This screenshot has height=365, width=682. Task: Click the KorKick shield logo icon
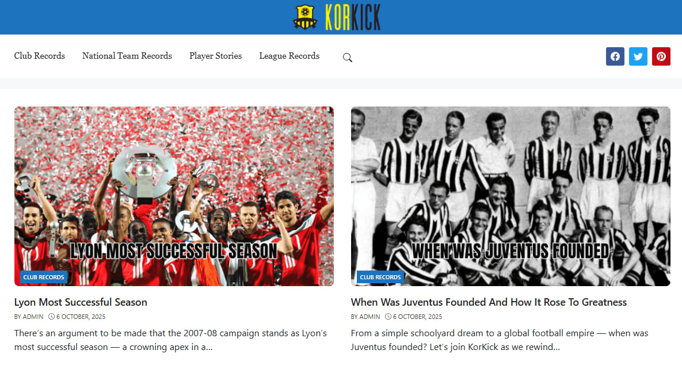click(x=305, y=17)
